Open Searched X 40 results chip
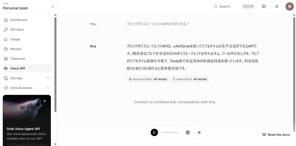The width and height of the screenshot is (296, 146). (190, 79)
